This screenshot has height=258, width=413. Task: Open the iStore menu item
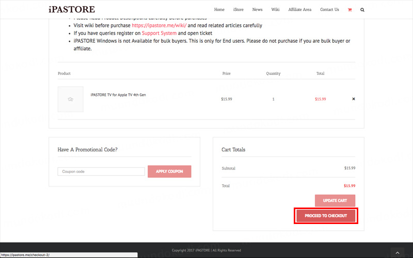[239, 9]
